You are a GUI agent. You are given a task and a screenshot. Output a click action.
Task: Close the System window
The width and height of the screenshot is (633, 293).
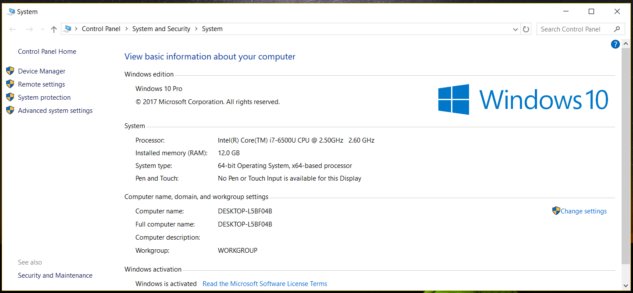tap(617, 12)
